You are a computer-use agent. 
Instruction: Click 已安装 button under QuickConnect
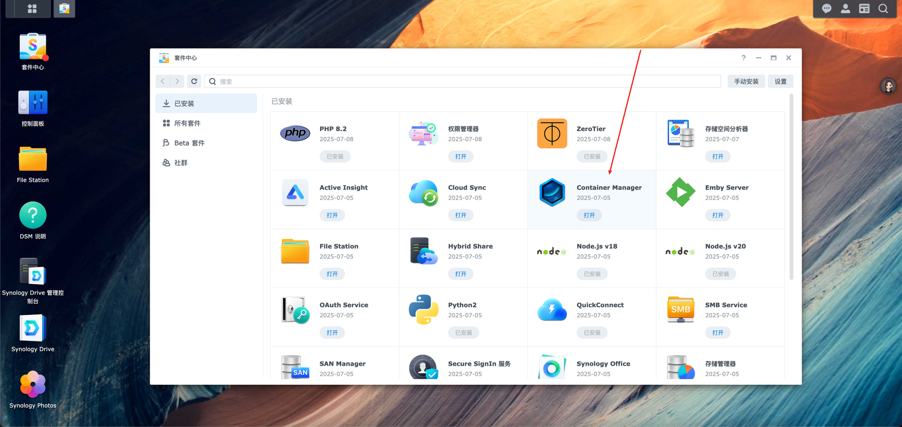pyautogui.click(x=592, y=333)
